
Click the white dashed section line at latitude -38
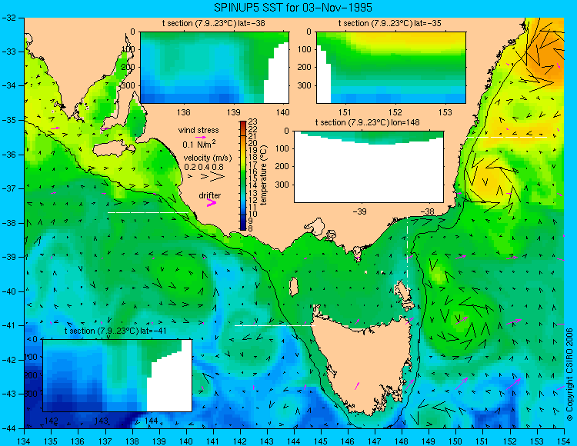tap(148, 212)
